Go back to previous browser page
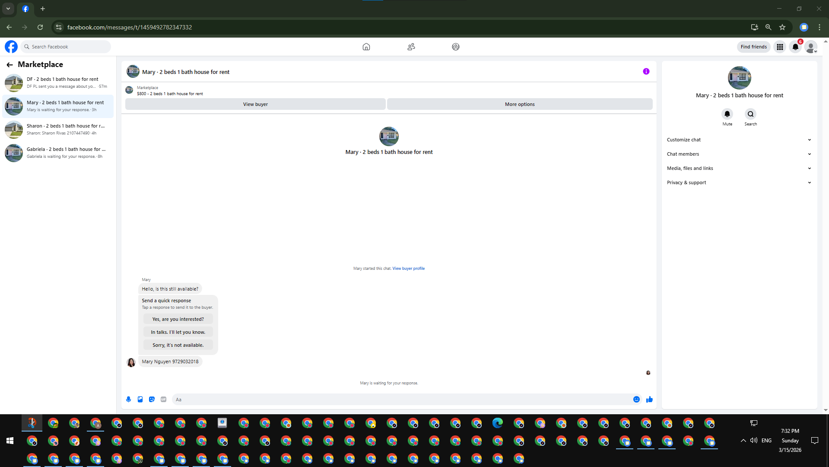The height and width of the screenshot is (467, 829). (9, 27)
